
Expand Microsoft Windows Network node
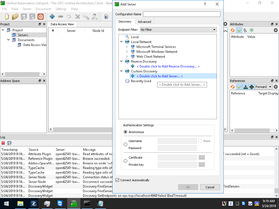(x=127, y=51)
